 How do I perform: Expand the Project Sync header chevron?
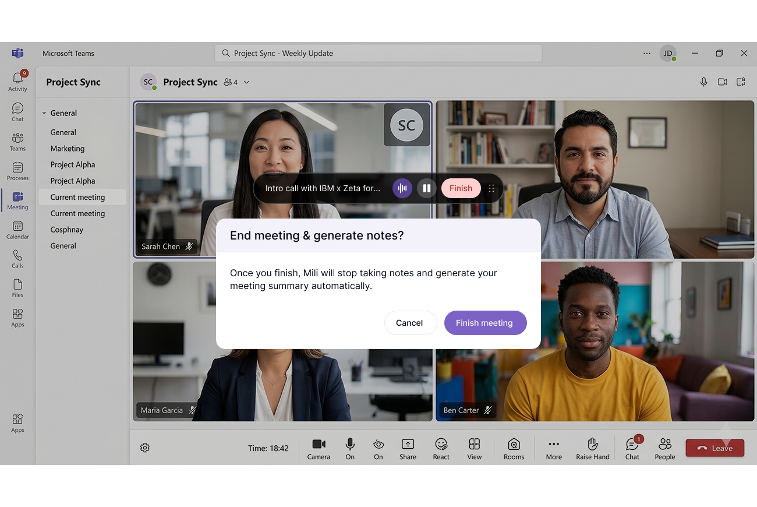pos(246,82)
